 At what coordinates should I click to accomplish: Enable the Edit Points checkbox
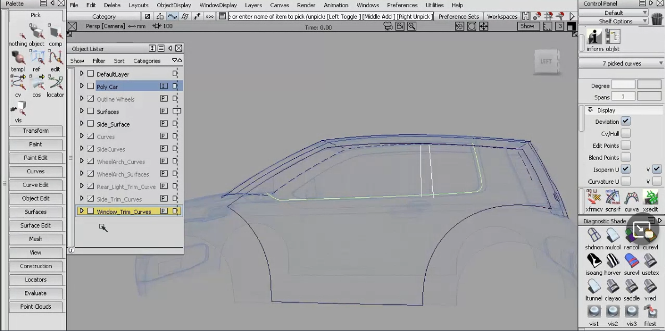[x=626, y=145]
